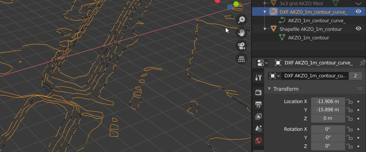Screen dimensions: 366x152
Task: Animate Rotation Y using its dot
Action: tap(358, 138)
